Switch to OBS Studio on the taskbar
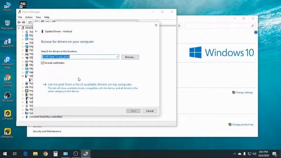 tap(76, 154)
